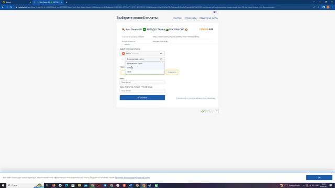The height and width of the screenshot is (188, 335).
Task: Switch to the first browser tab
Action: tap(16, 2)
